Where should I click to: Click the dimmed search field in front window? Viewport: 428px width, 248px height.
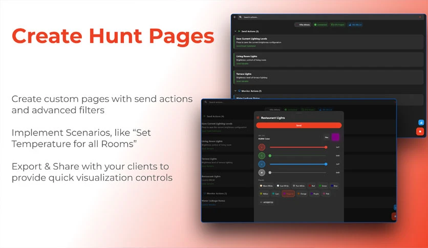click(298, 102)
